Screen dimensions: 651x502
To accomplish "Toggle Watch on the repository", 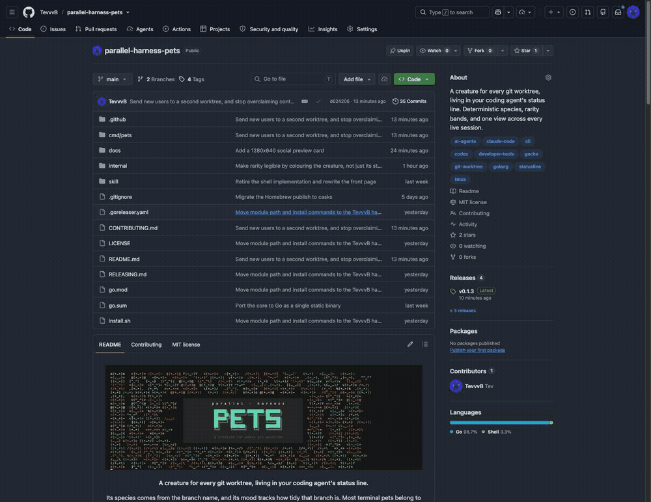I will [434, 51].
